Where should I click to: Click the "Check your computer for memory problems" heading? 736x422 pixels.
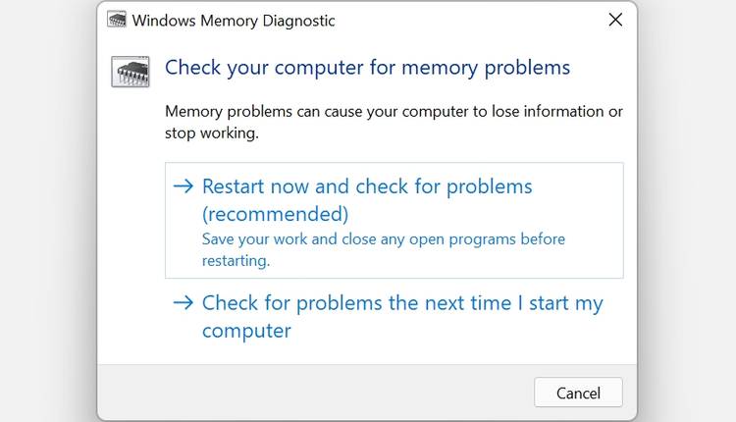367,67
